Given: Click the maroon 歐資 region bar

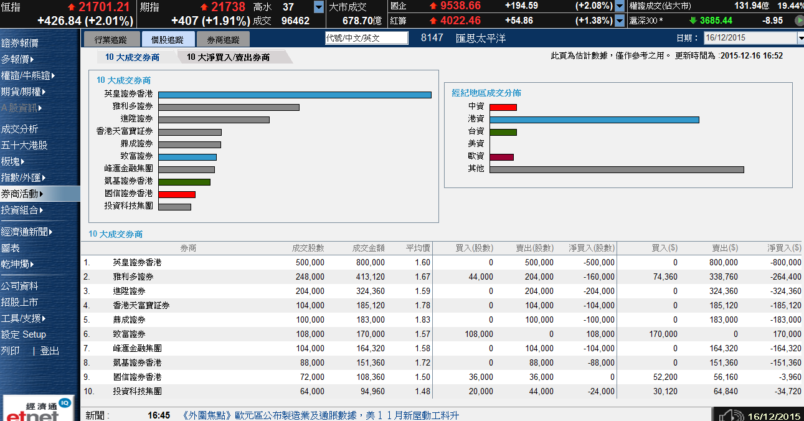Looking at the screenshot, I should tap(502, 157).
